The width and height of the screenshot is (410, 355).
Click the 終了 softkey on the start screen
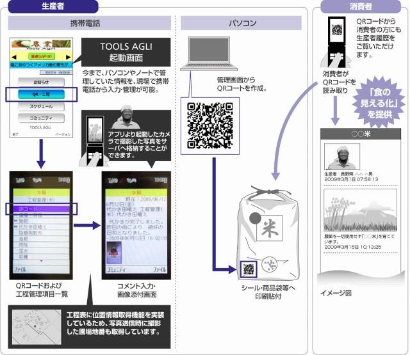[15, 134]
